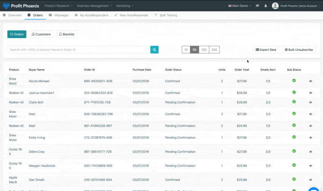Switch to the Customers view
This screenshot has height=191, width=323.
pos(41,34)
